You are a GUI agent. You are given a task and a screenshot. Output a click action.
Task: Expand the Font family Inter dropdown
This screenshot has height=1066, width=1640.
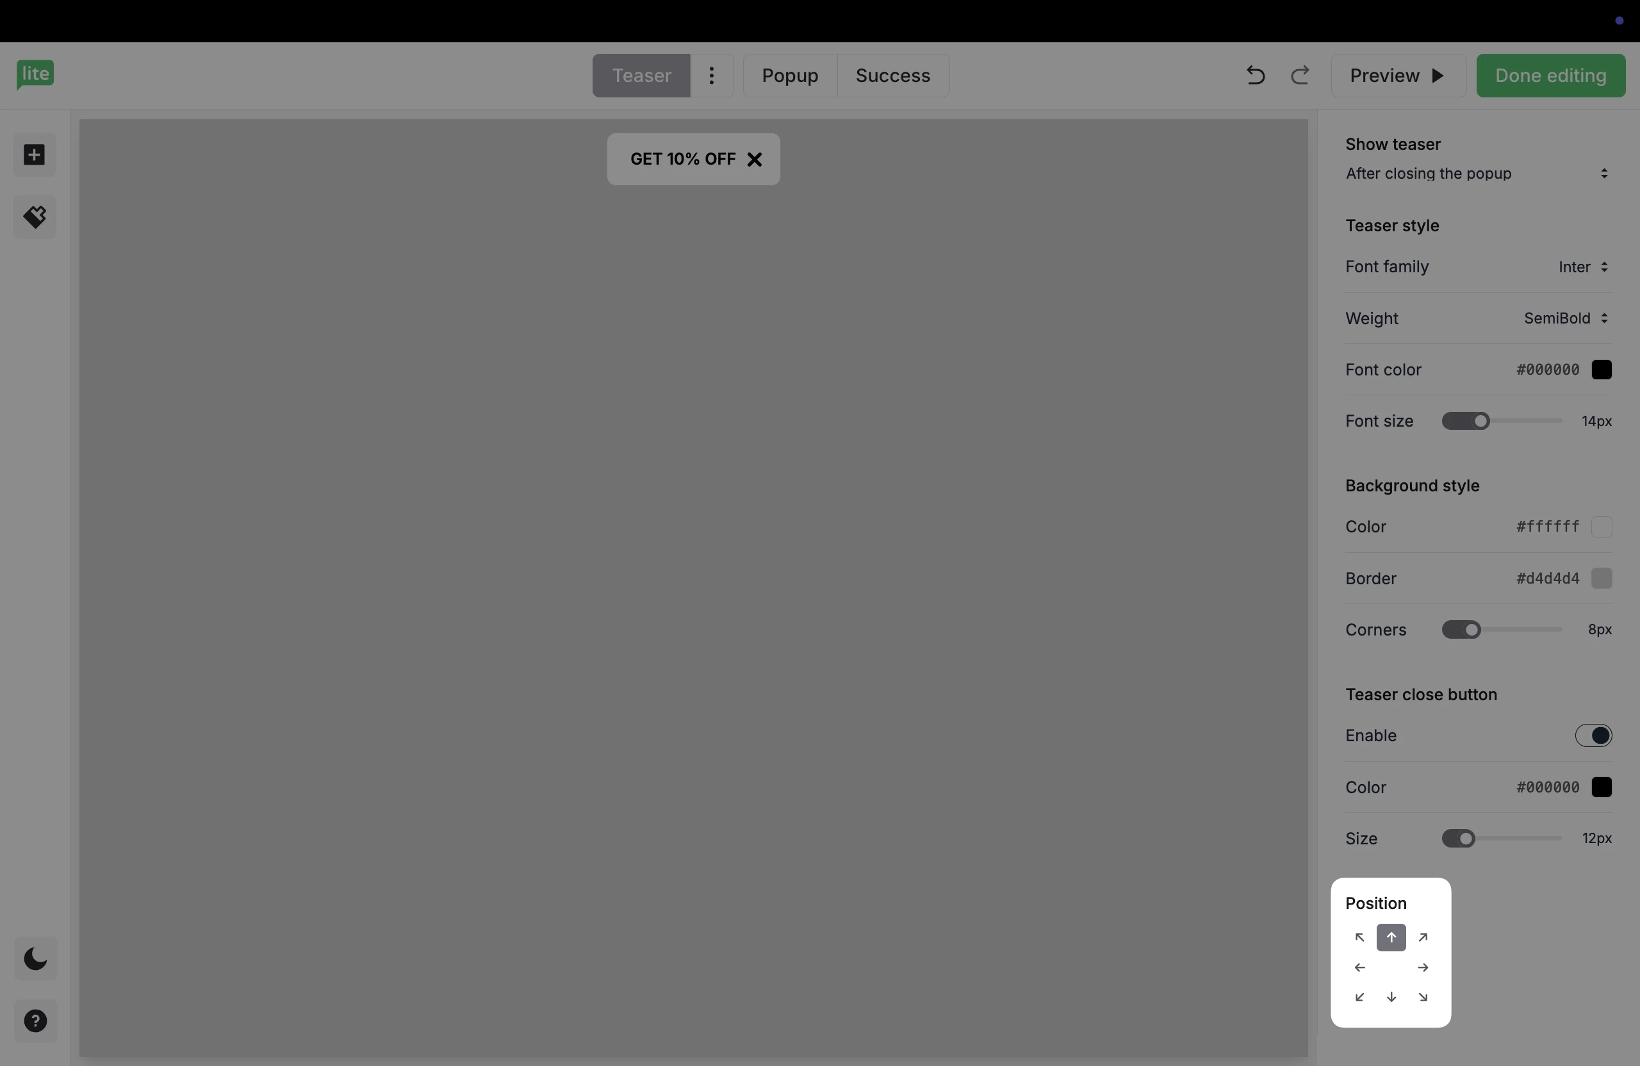1583,266
